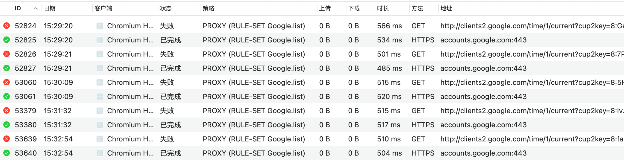Sort by the 日期 column header
The width and height of the screenshot is (624, 161).
pos(50,8)
